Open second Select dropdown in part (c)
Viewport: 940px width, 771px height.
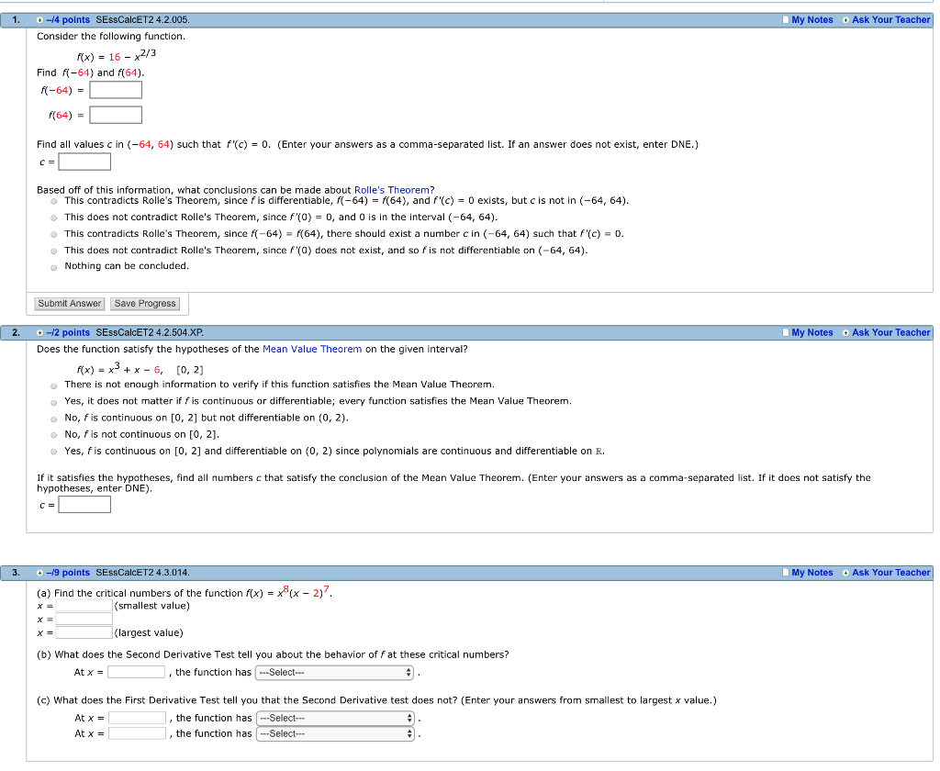point(335,734)
